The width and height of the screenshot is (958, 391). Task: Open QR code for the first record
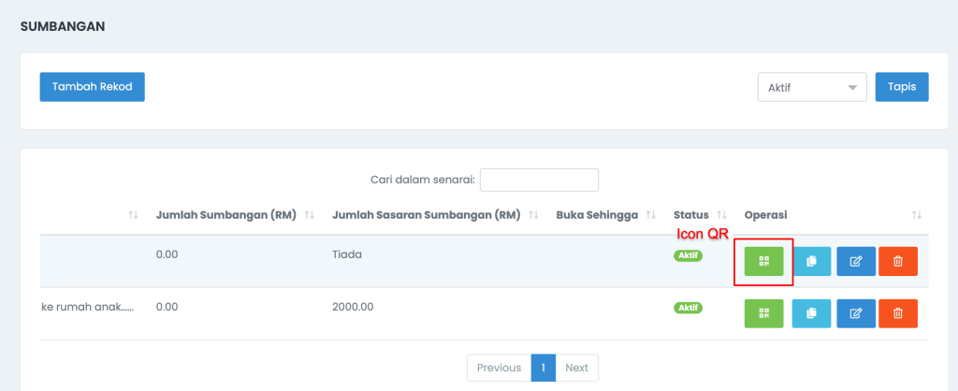tap(763, 262)
